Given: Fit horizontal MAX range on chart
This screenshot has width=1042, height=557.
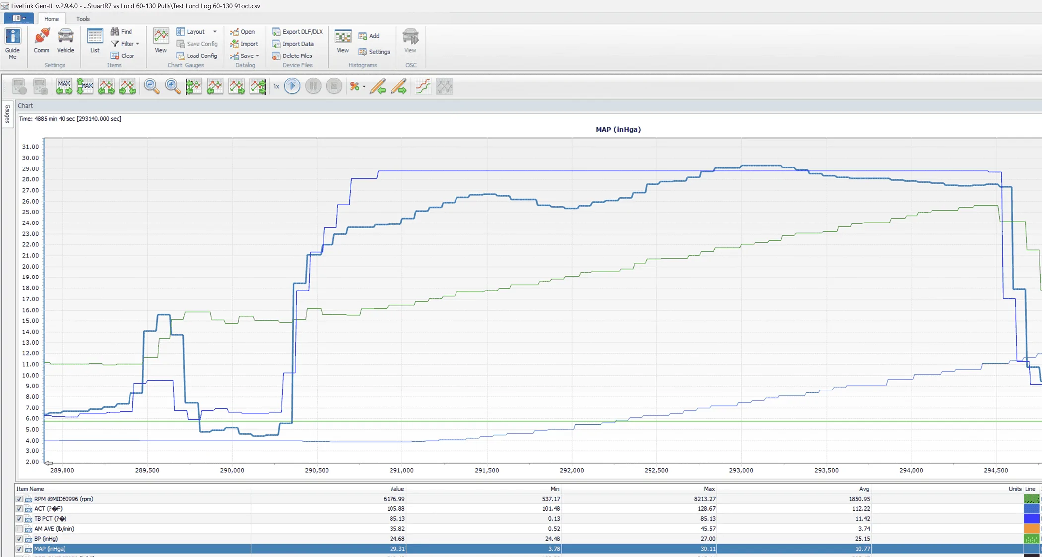Looking at the screenshot, I should (x=64, y=86).
